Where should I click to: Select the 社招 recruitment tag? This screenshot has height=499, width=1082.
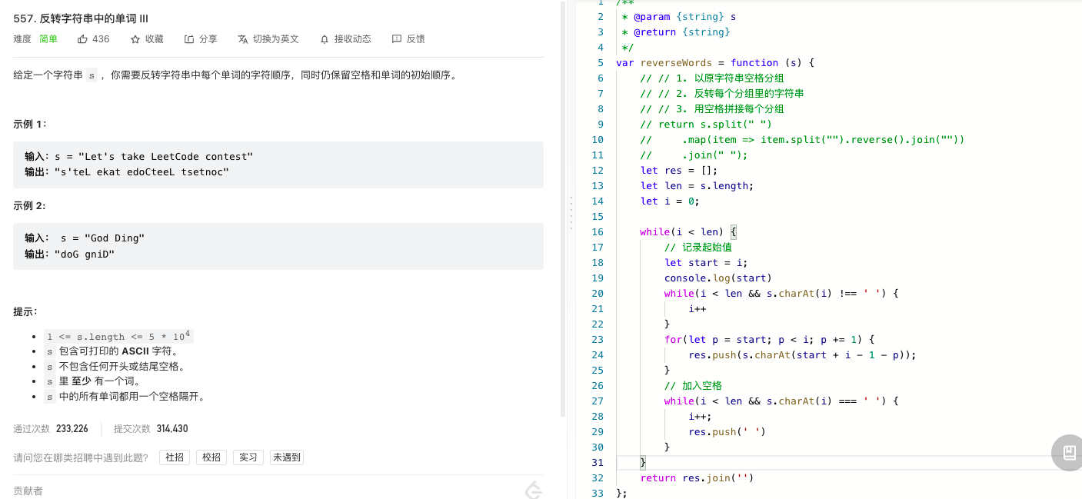(x=175, y=457)
